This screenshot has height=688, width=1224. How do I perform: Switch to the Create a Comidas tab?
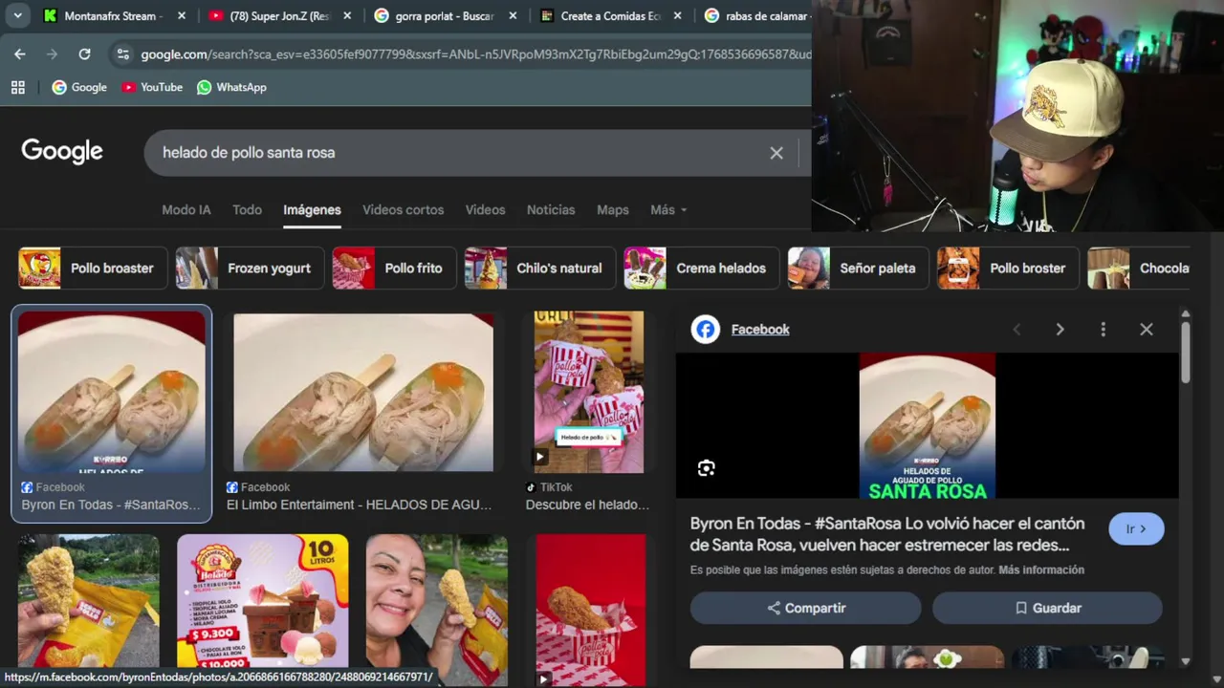[612, 16]
